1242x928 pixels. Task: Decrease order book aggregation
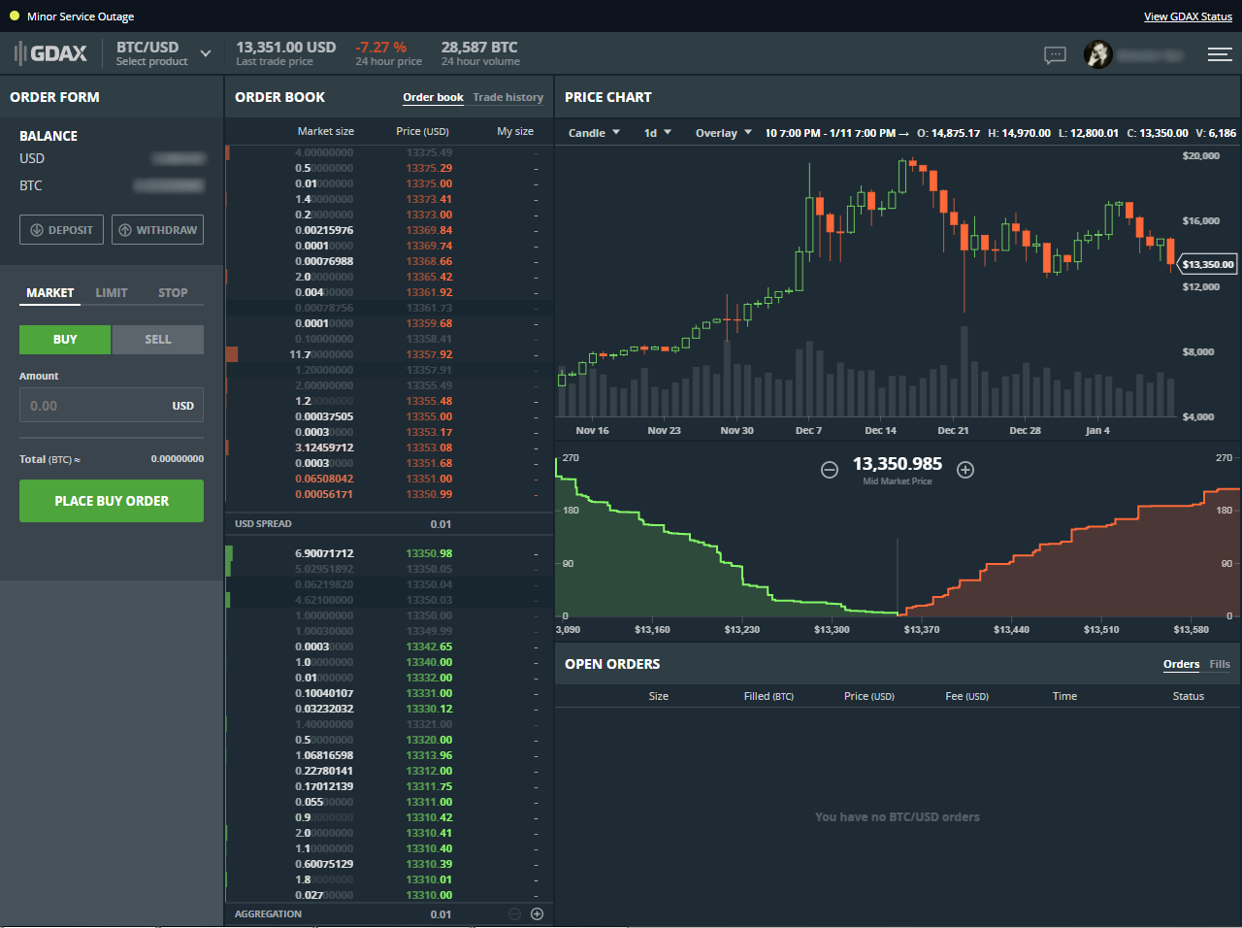514,913
